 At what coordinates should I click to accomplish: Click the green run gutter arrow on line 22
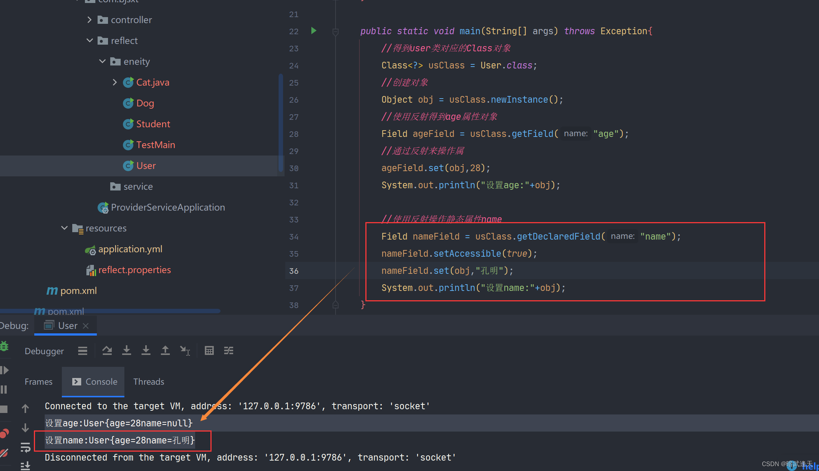pos(314,31)
